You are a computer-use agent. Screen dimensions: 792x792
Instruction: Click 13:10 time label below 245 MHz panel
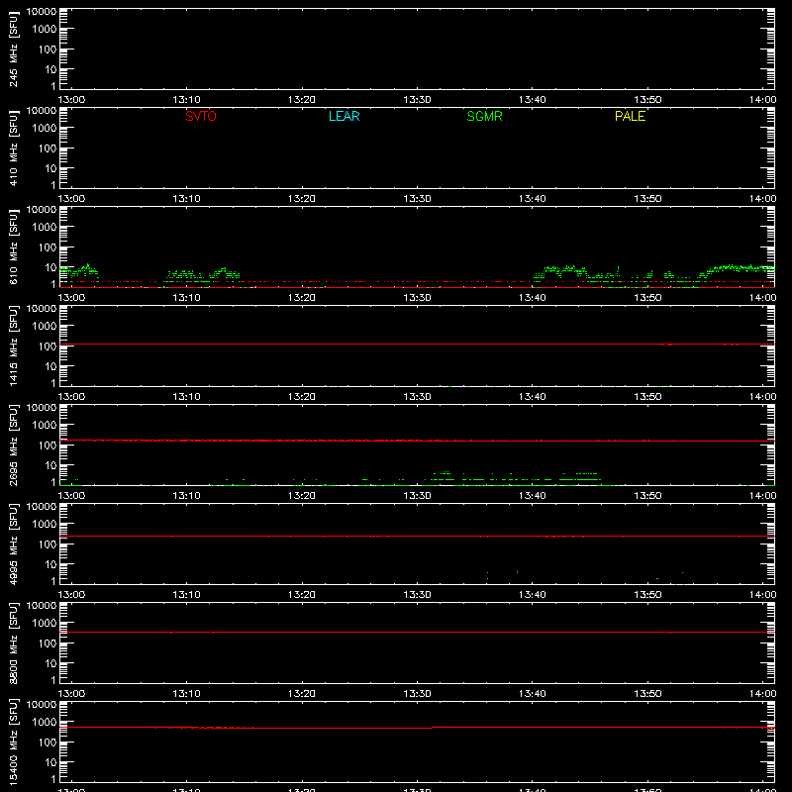tap(186, 100)
